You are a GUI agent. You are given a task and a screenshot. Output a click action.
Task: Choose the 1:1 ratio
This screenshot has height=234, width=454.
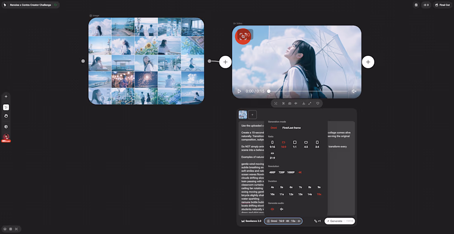click(295, 144)
